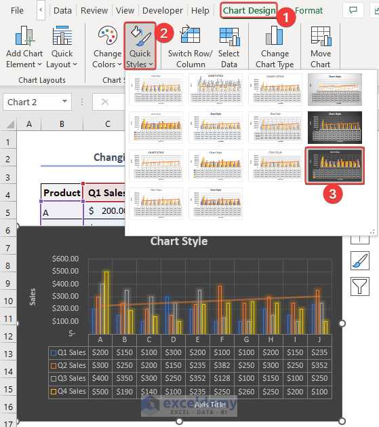
Task: Click the gallery resize grip dots
Action: coord(372,231)
